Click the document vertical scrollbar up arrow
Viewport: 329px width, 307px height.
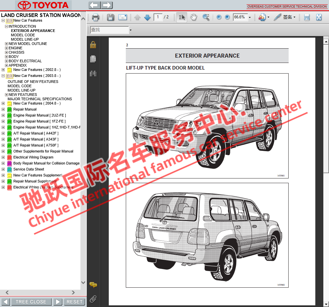pyautogui.click(x=326, y=42)
